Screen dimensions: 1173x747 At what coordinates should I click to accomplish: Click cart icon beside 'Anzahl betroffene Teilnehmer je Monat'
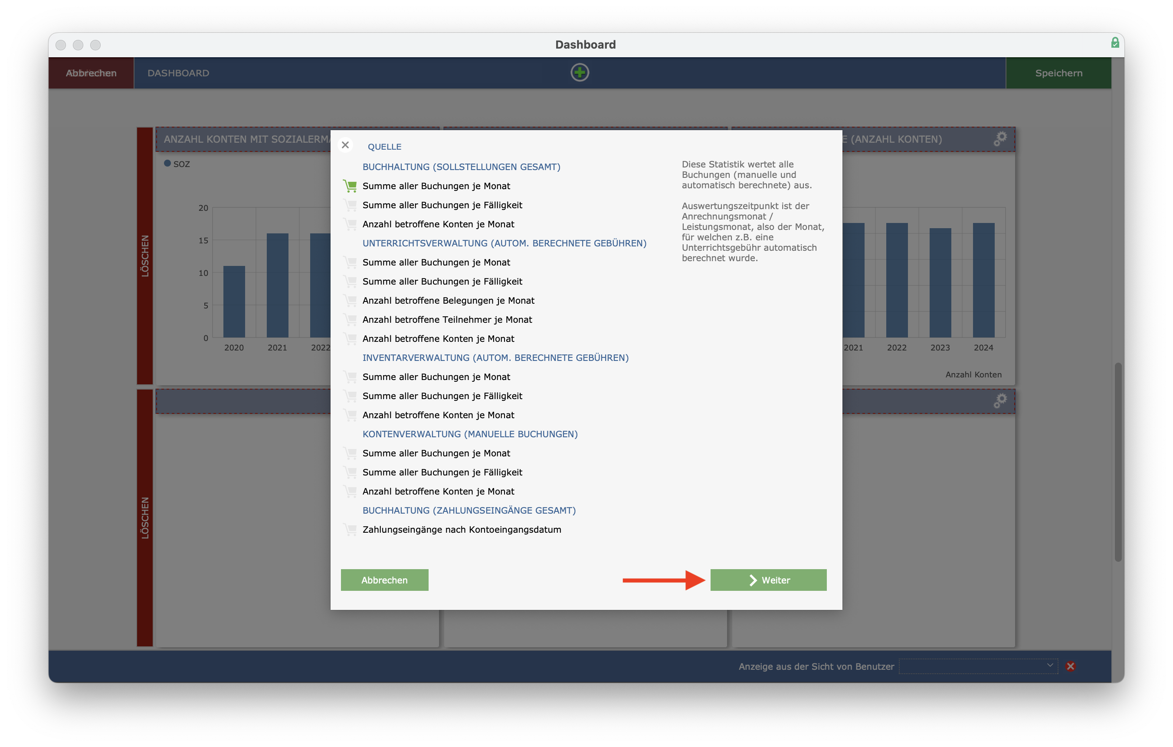[350, 320]
